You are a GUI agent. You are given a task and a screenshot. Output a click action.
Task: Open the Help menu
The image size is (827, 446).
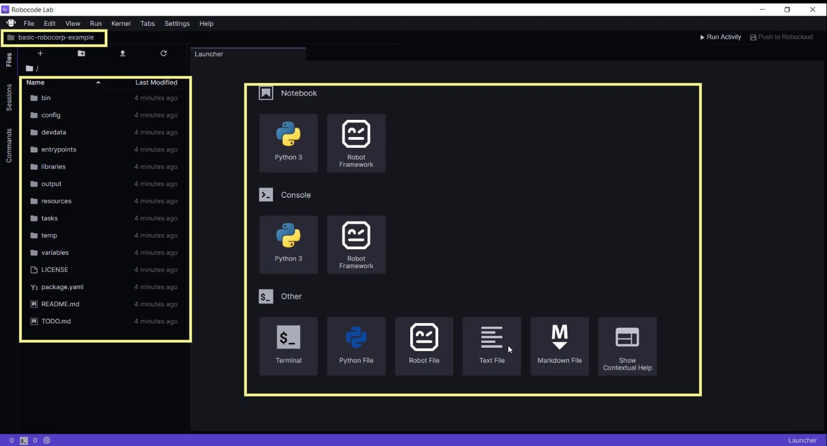206,24
